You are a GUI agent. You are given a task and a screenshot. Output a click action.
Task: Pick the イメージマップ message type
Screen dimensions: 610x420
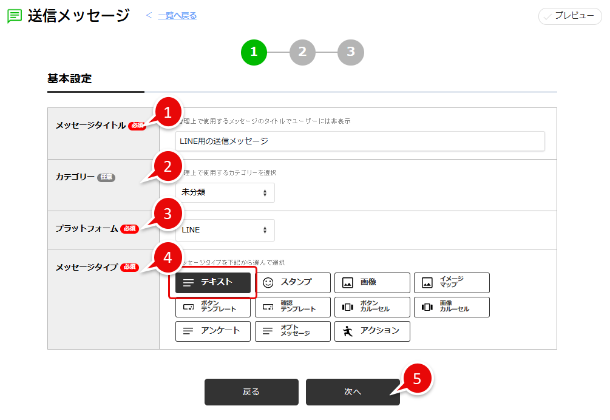(x=452, y=282)
